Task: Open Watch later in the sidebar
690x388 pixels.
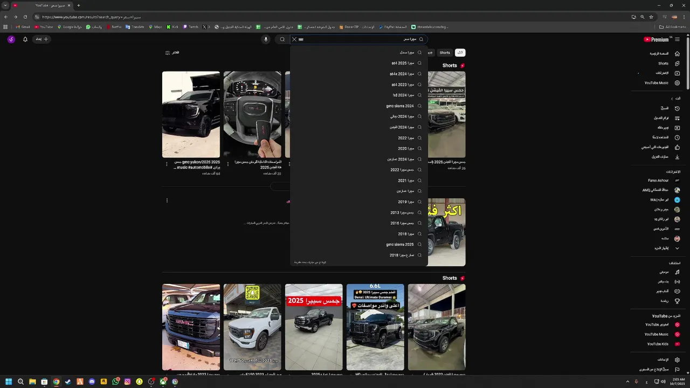Action: click(666, 137)
